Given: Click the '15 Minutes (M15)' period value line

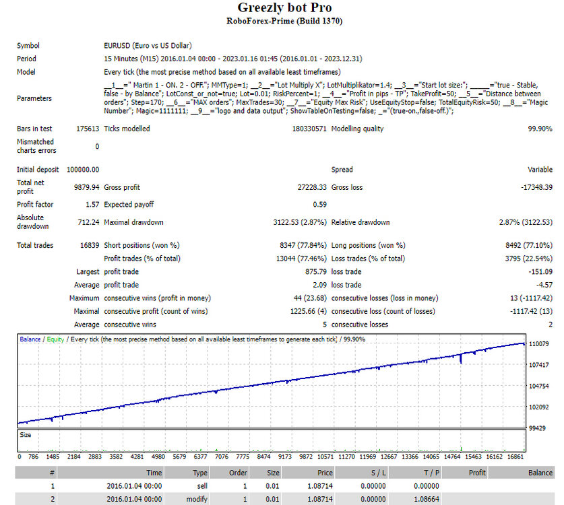Looking at the screenshot, I should [233, 59].
